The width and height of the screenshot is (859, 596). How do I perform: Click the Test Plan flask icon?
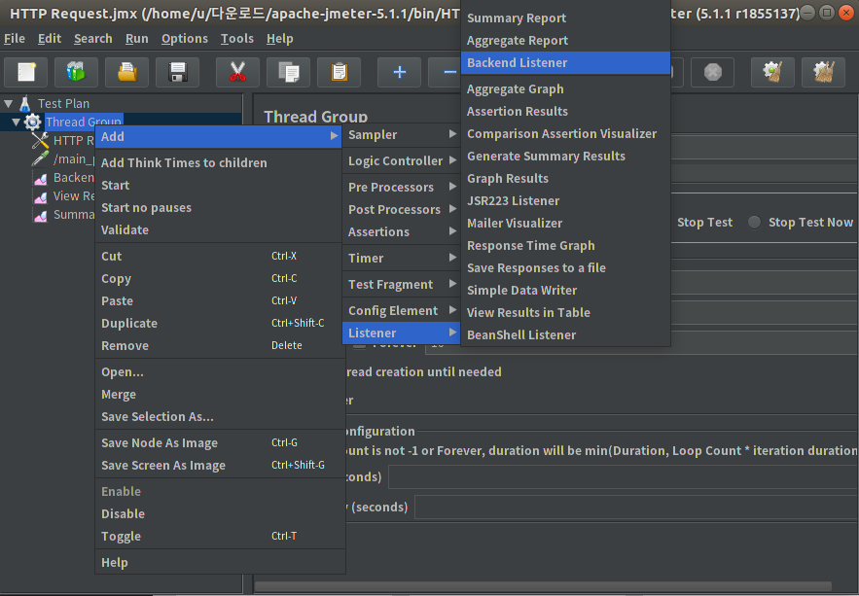25,103
